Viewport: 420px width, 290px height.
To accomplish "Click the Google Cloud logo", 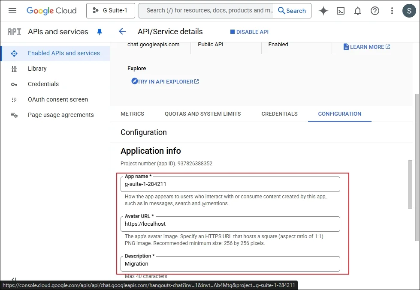I will (x=51, y=11).
